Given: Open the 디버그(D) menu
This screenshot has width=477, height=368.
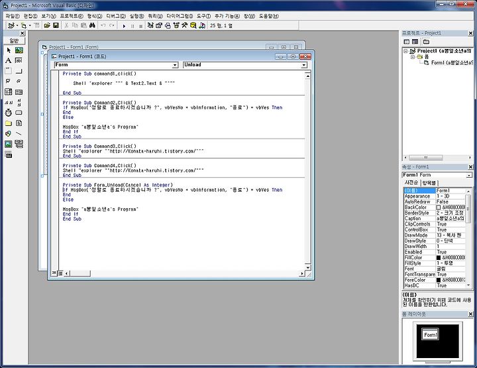Looking at the screenshot, I should [x=116, y=16].
